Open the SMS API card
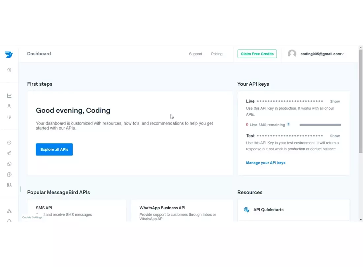The height and width of the screenshot is (267, 363). (x=77, y=211)
